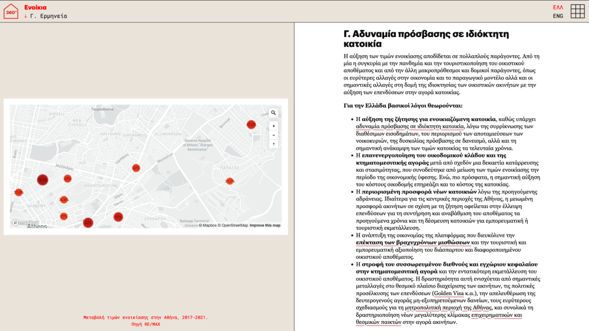Click the 360° house logo
Screen dimensions: 589x331
pyautogui.click(x=11, y=11)
